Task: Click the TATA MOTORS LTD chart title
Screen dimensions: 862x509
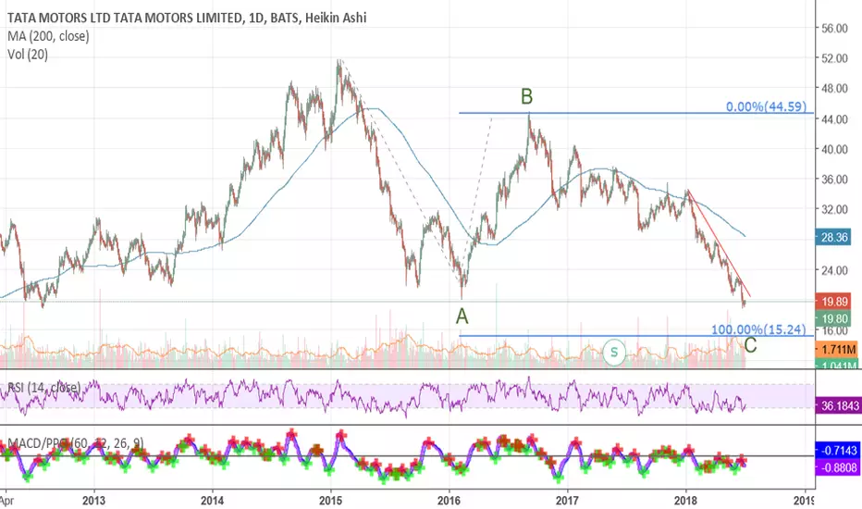Action: tap(187, 18)
